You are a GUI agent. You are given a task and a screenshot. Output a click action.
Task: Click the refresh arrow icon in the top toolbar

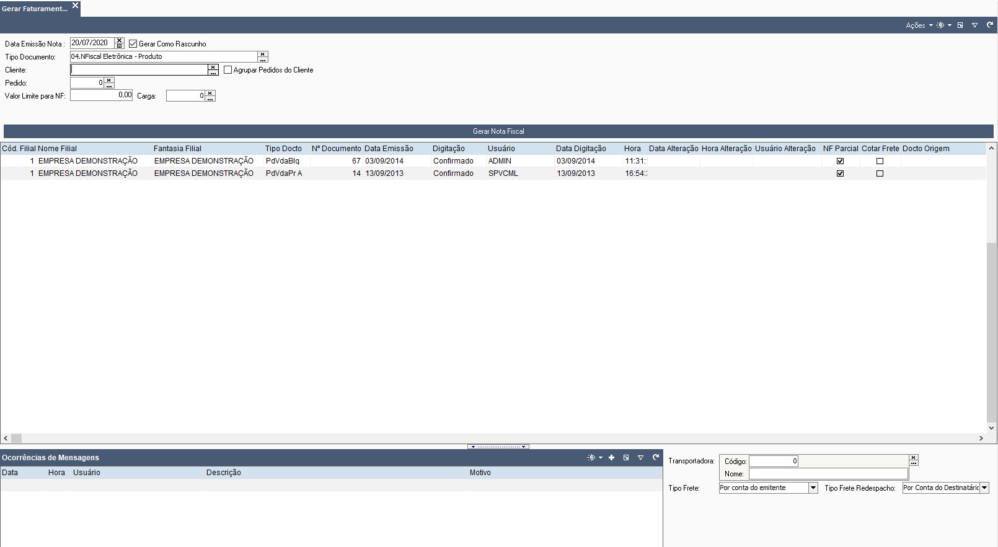tap(990, 25)
